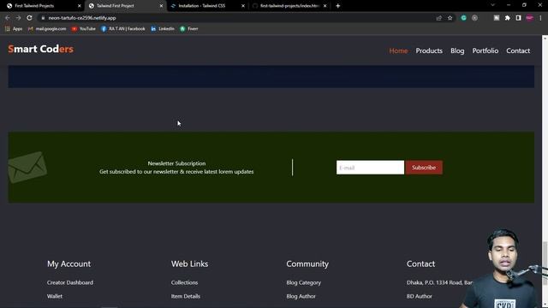Open Collections footer link
Screen dimensions: 548x308
point(184,282)
